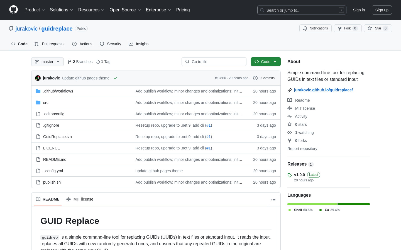The height and width of the screenshot is (250, 401).
Task: View the 1 Tag link
Action: [x=103, y=62]
